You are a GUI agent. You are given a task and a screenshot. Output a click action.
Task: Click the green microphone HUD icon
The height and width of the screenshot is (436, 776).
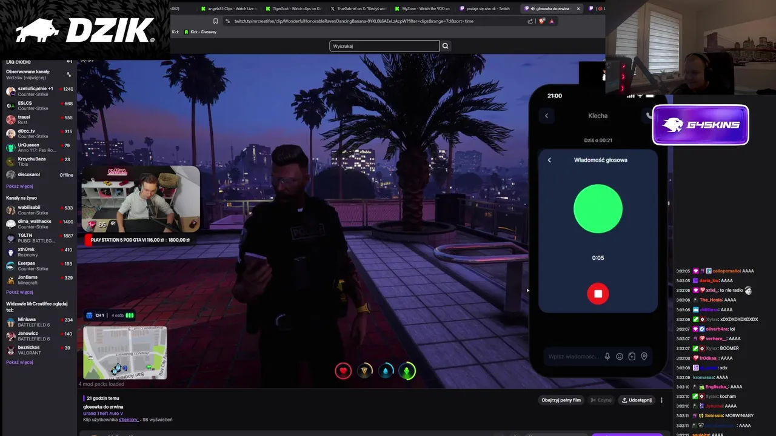(407, 371)
